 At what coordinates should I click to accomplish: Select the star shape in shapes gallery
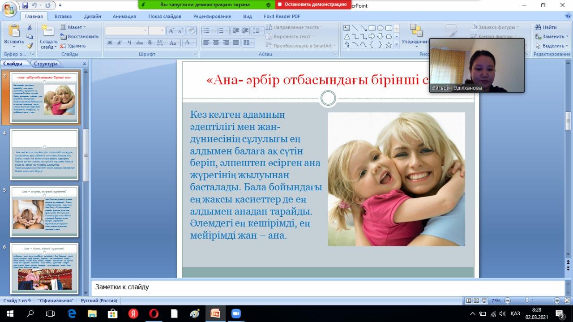[389, 45]
